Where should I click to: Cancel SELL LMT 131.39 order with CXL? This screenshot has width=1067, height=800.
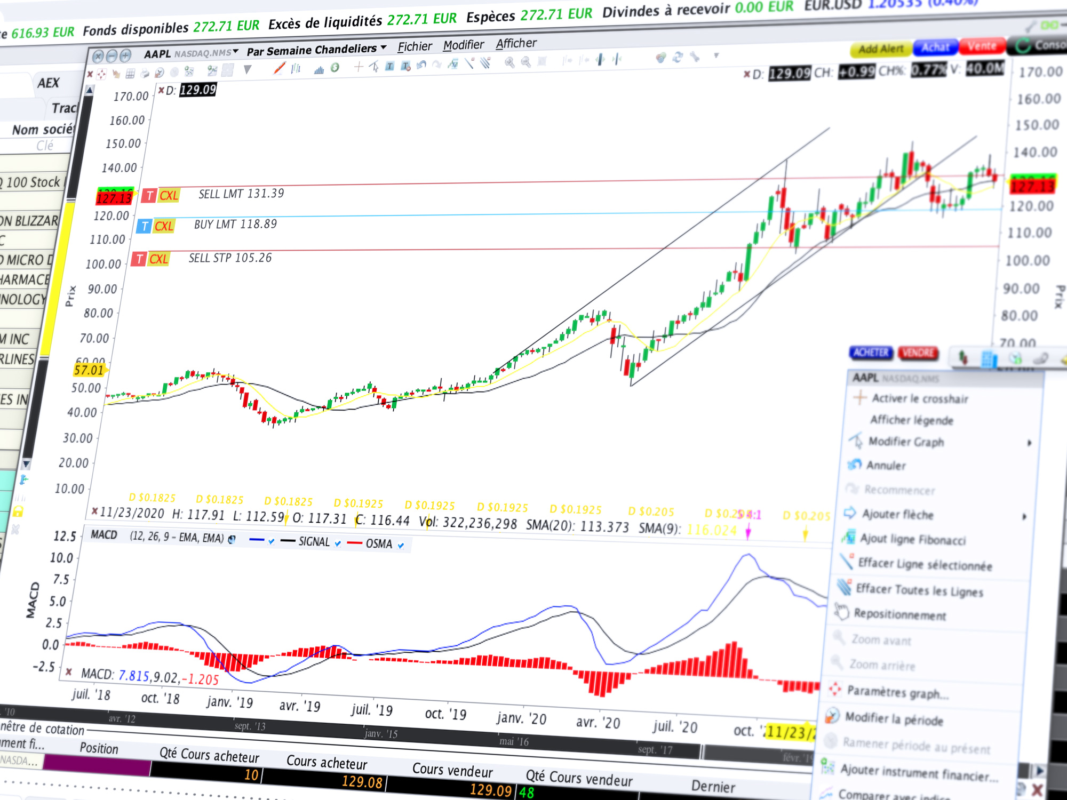(169, 196)
